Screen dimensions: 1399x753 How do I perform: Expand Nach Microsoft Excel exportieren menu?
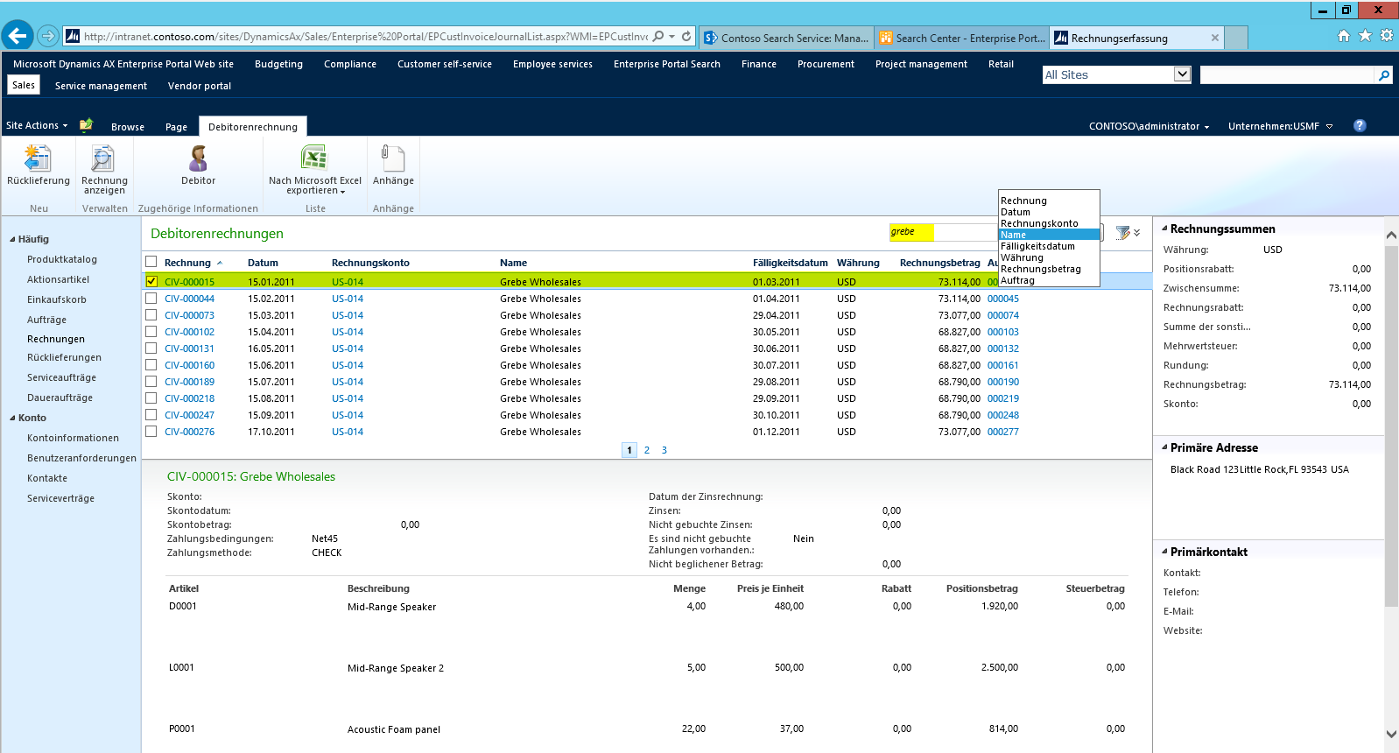click(315, 190)
